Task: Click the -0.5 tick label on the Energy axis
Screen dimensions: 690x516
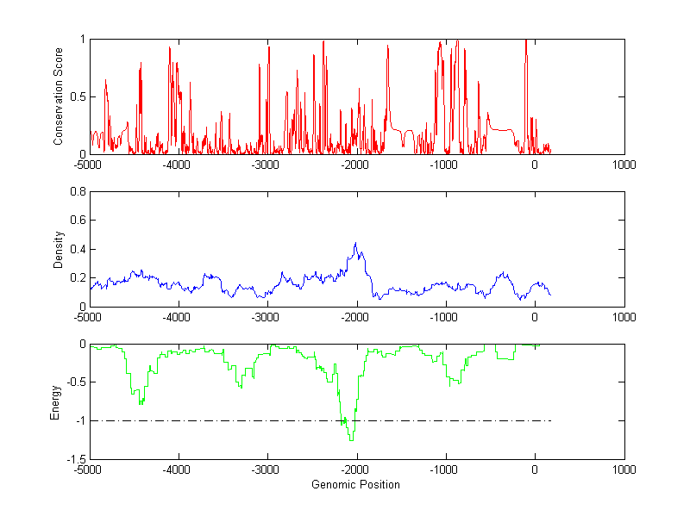Action: click(x=75, y=382)
